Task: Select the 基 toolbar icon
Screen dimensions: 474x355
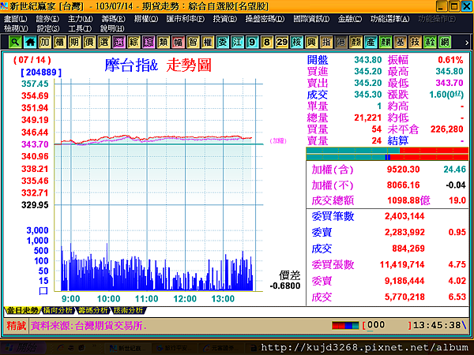Action: (x=401, y=42)
